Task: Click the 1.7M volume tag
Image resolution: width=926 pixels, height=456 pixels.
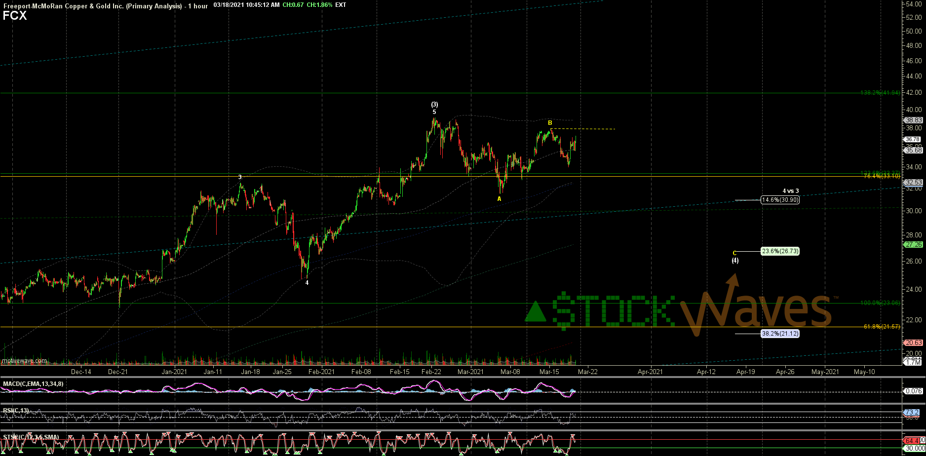Action: 913,362
